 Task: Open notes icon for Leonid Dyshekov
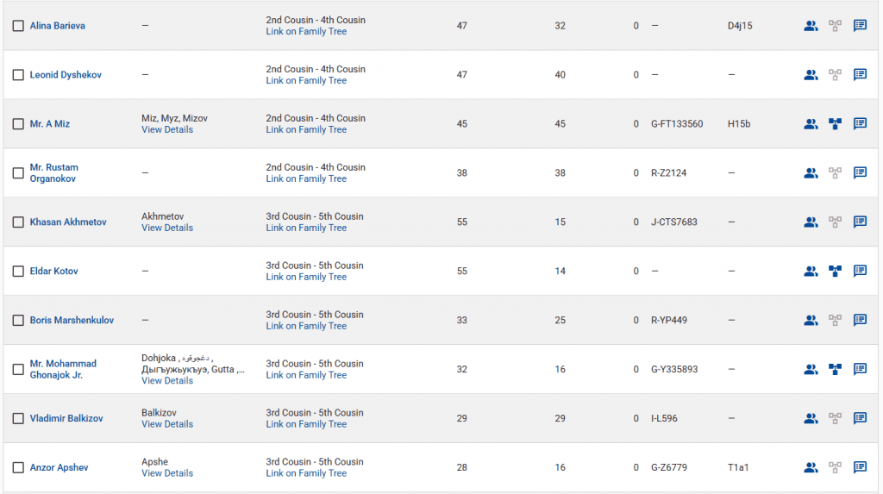(860, 75)
